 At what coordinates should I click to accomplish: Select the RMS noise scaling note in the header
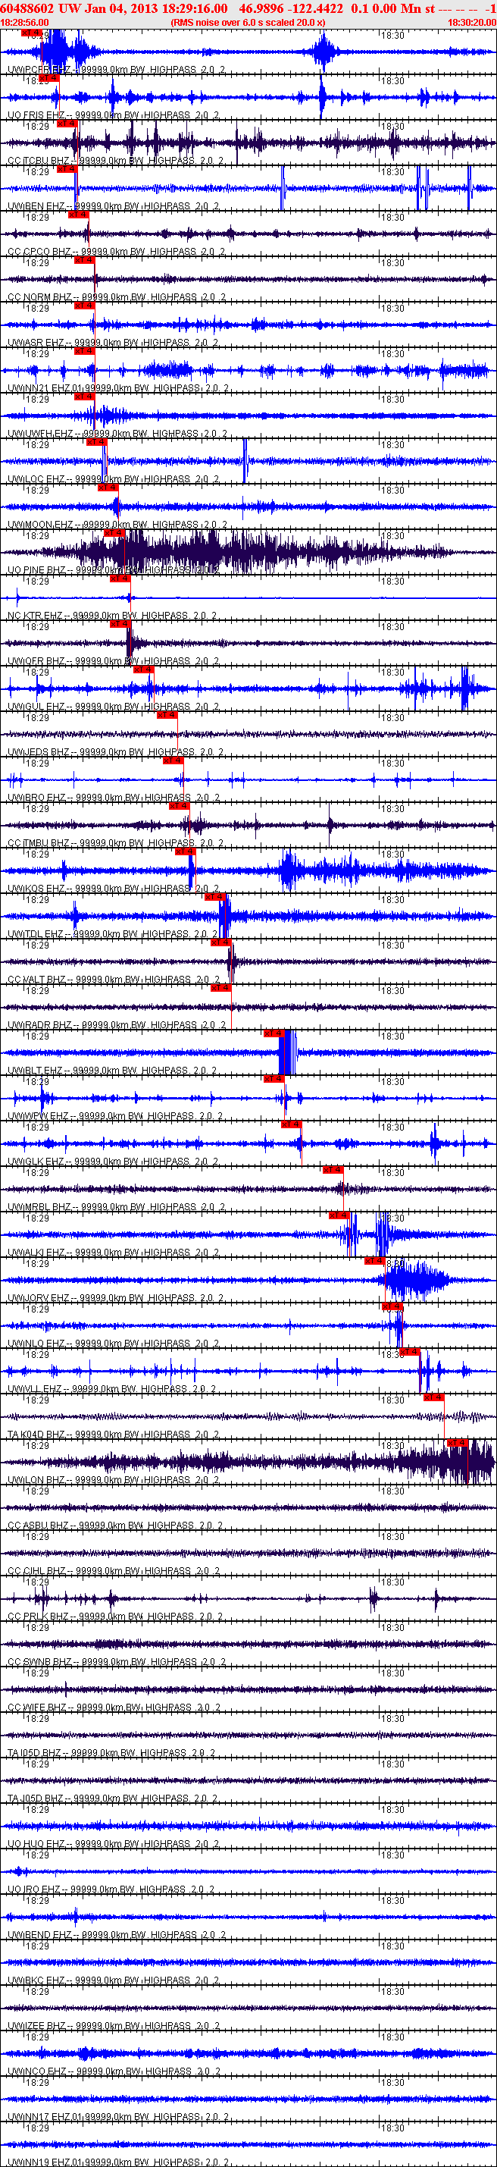pos(248,22)
